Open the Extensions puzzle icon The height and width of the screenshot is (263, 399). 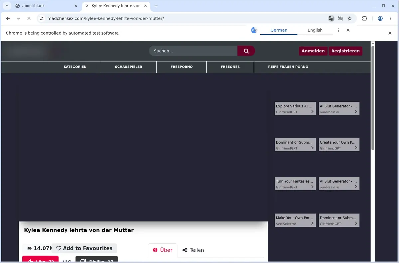coord(365,18)
